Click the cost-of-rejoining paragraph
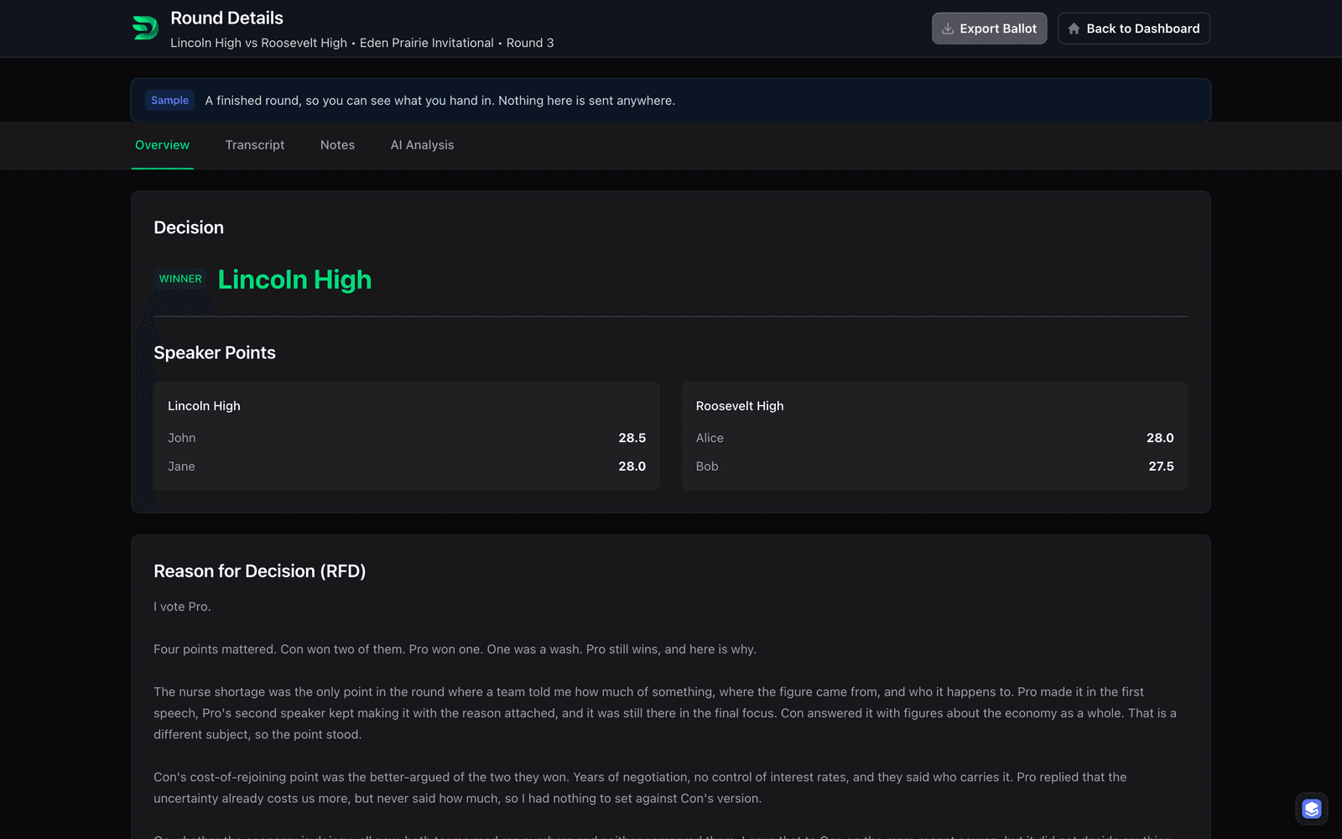Viewport: 1342px width, 839px height. point(640,788)
